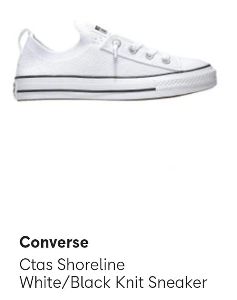Click the word Ctas in the product name

click(36, 265)
